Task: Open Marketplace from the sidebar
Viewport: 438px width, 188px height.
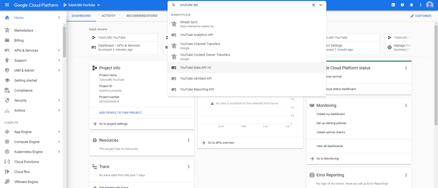Action: point(24,30)
